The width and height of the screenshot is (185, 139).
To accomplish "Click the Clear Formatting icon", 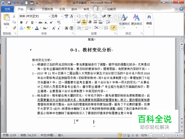I will [59, 22].
